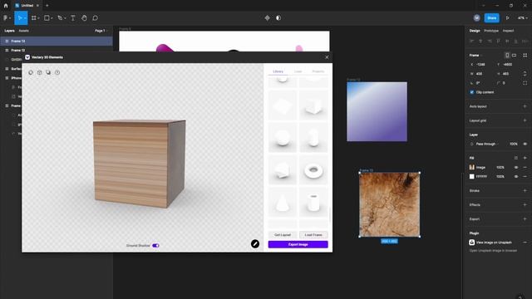Open the Inspect tab
532x299 pixels.
[x=508, y=31]
